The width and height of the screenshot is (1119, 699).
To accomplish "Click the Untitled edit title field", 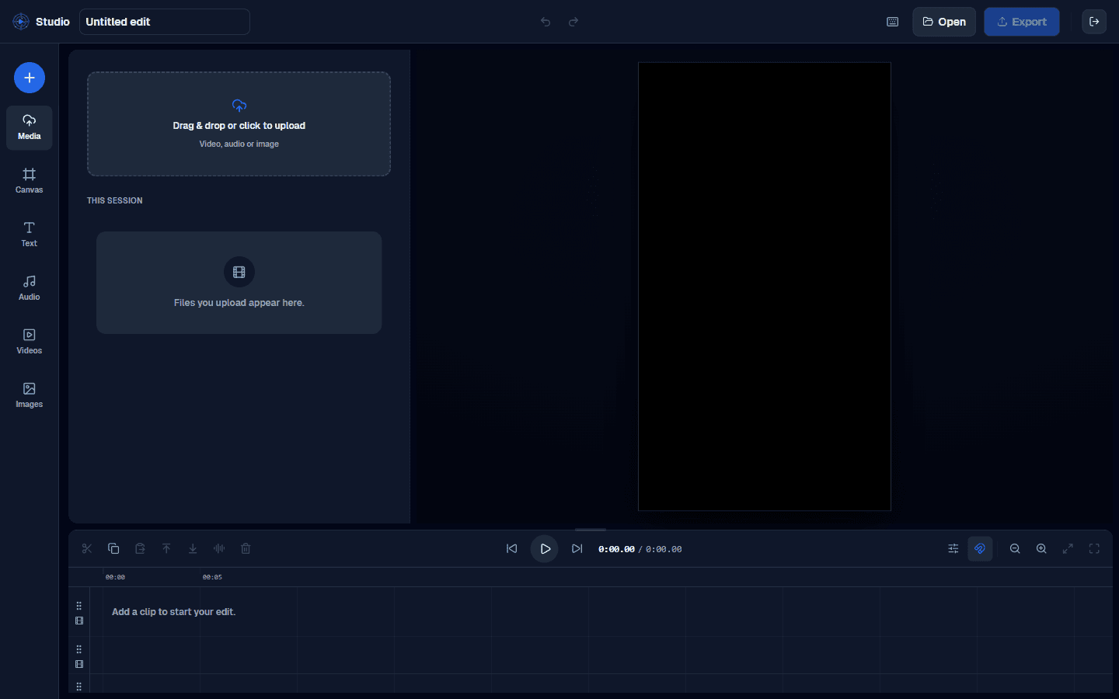I will [x=165, y=22].
